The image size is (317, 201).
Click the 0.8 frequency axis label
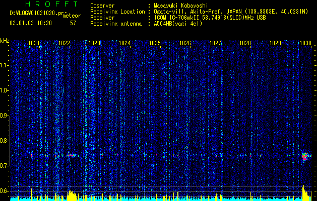tap(5, 141)
